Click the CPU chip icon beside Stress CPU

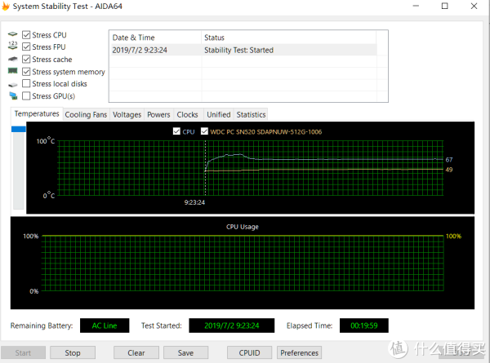point(13,34)
